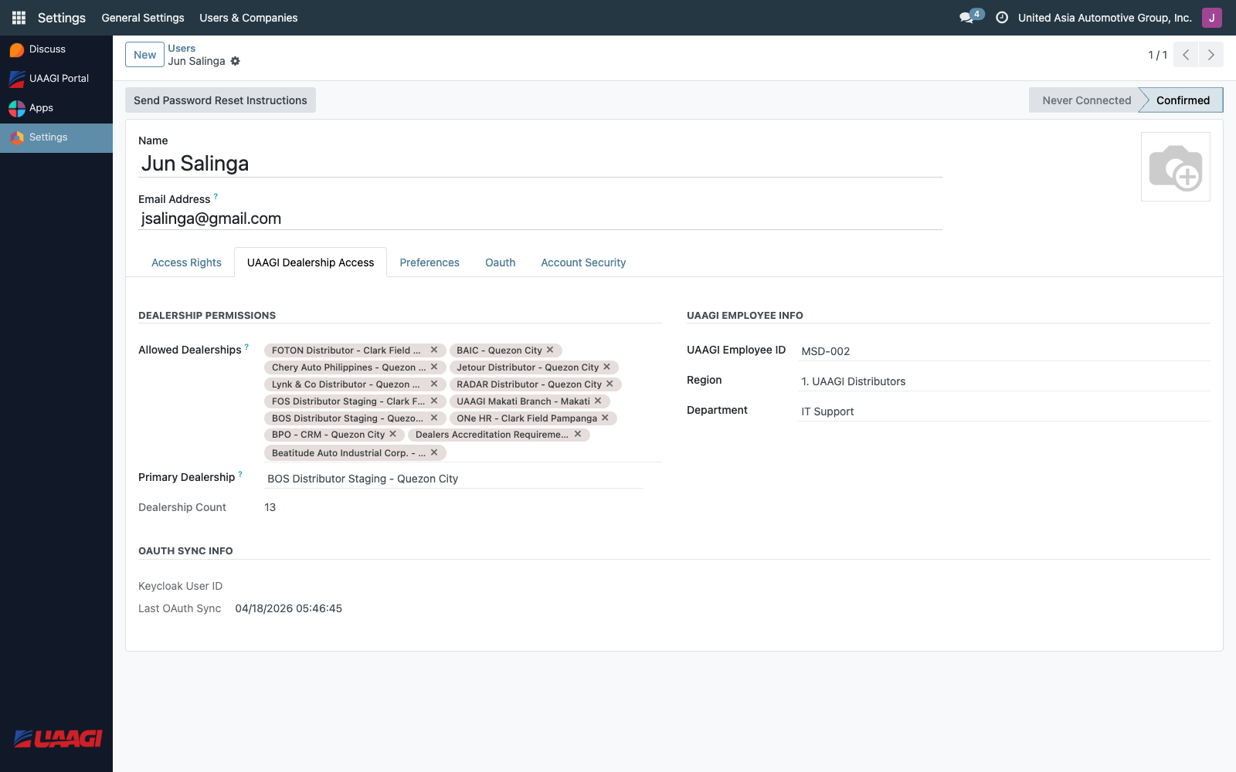Remove the BAIC - Quezon City tag
1236x772 pixels.
click(x=550, y=350)
